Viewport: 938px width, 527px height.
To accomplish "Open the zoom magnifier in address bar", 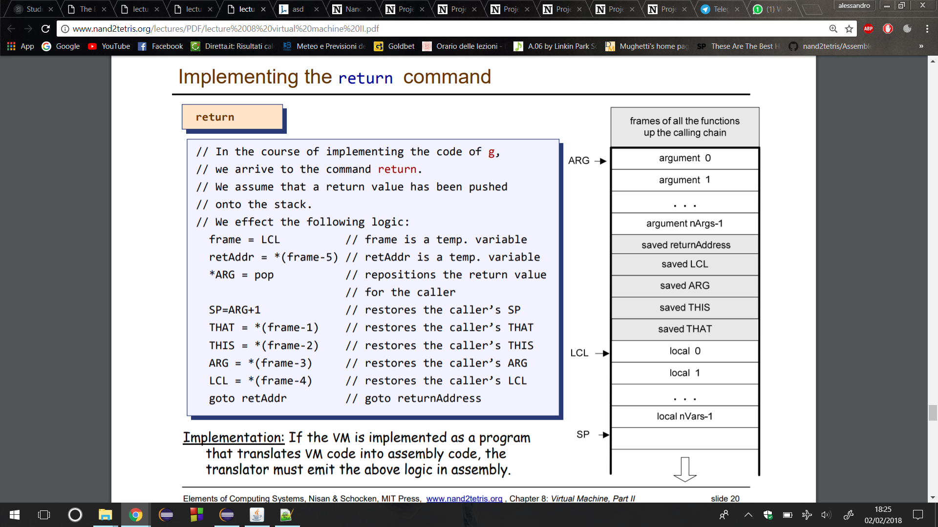I will (x=833, y=29).
